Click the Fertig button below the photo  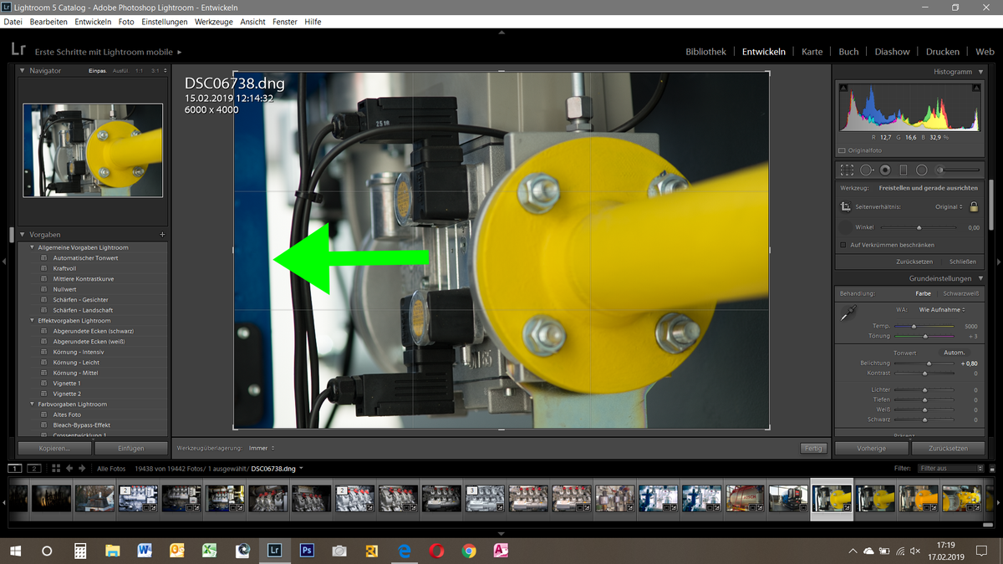812,448
